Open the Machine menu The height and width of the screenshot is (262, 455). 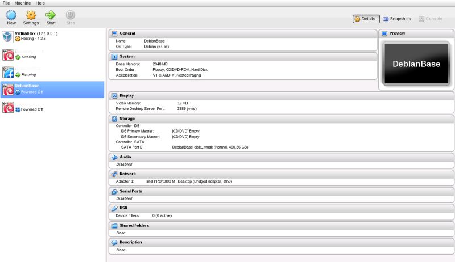[x=23, y=3]
